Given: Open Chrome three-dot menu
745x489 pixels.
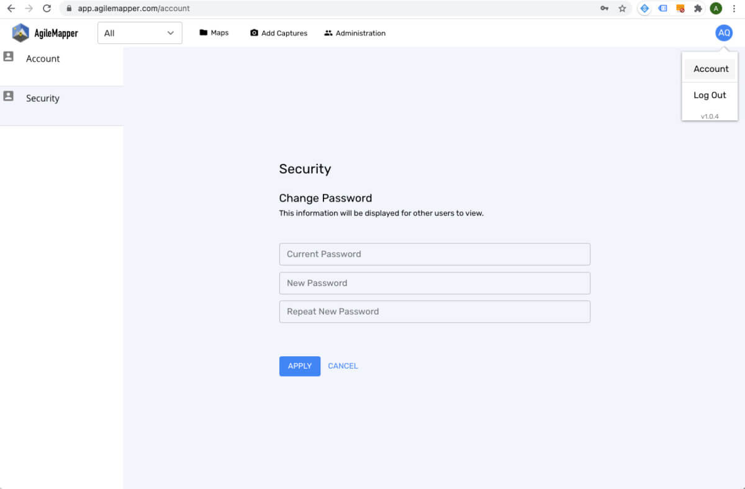Looking at the screenshot, I should [x=734, y=9].
